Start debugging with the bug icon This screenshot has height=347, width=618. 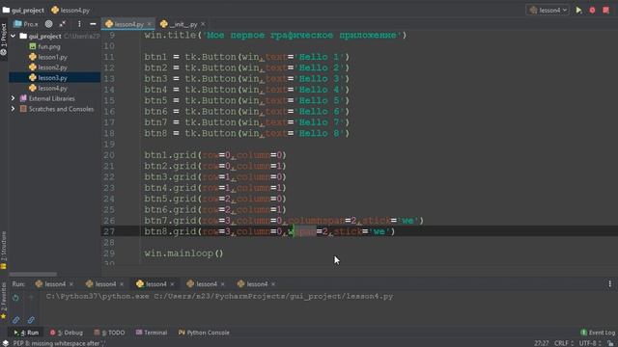coord(592,11)
